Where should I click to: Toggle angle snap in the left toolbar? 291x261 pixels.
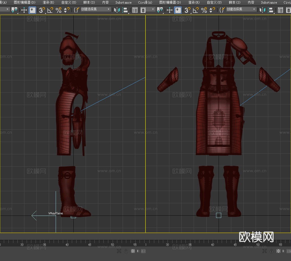point(50,10)
